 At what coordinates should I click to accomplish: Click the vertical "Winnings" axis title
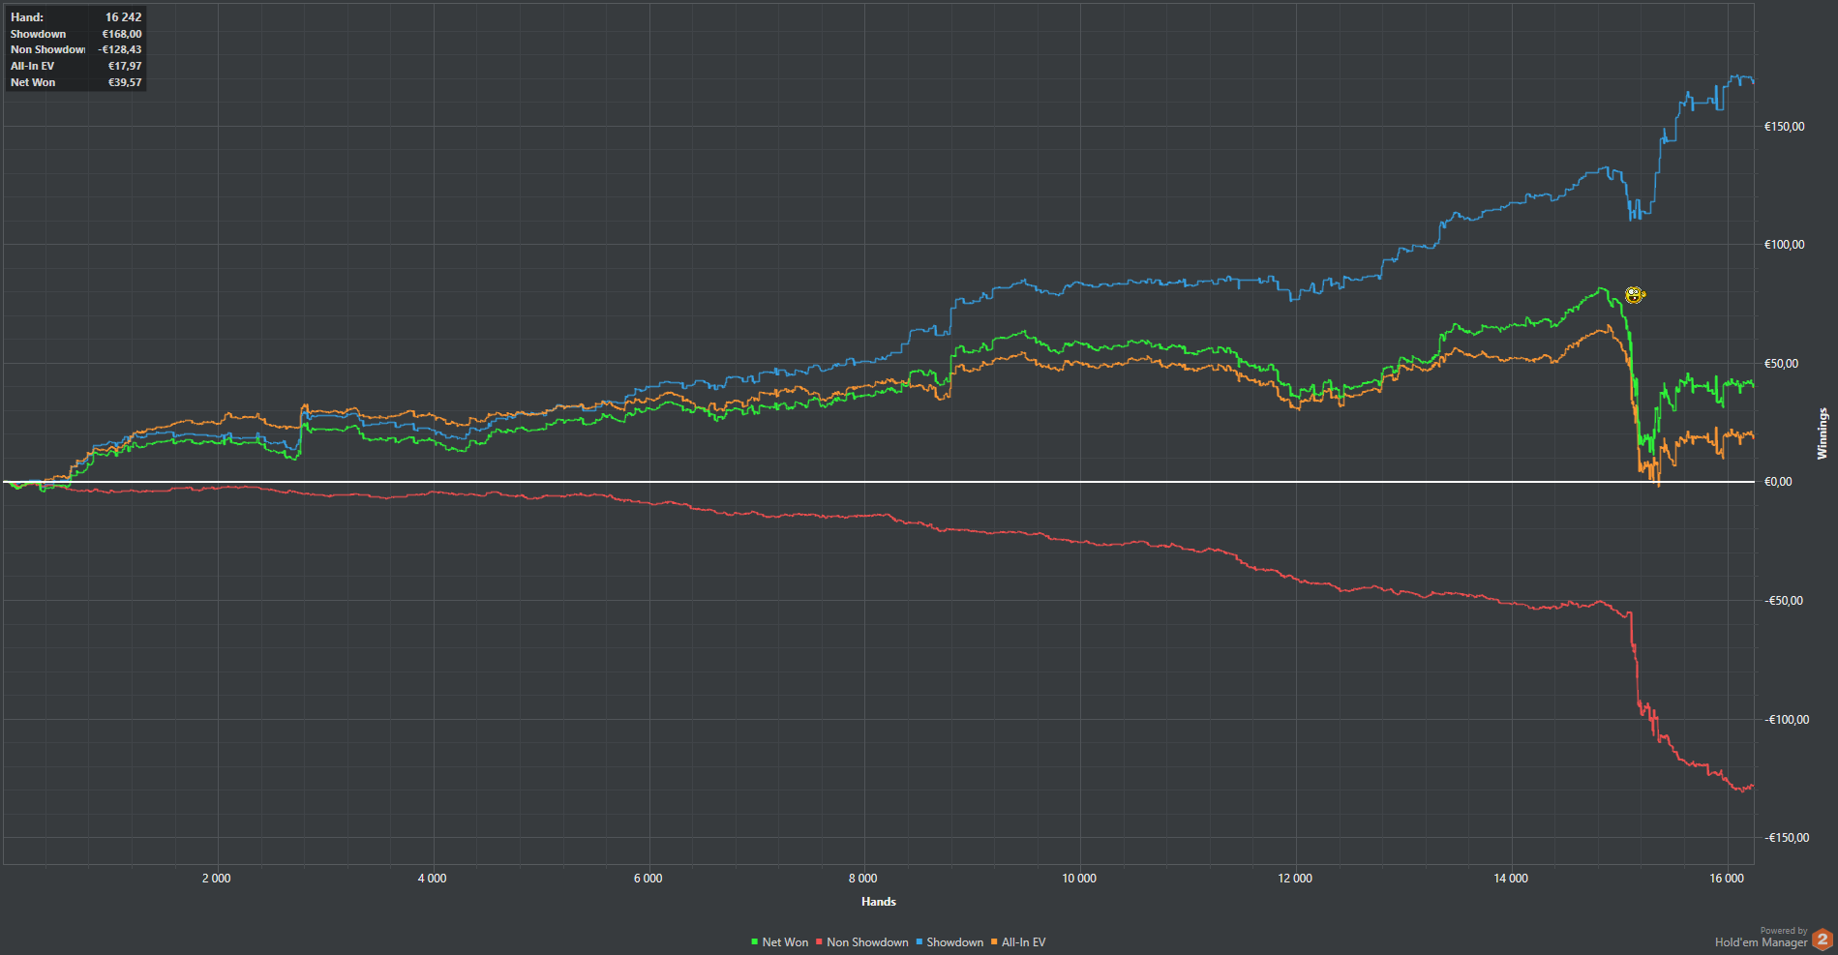(1823, 433)
